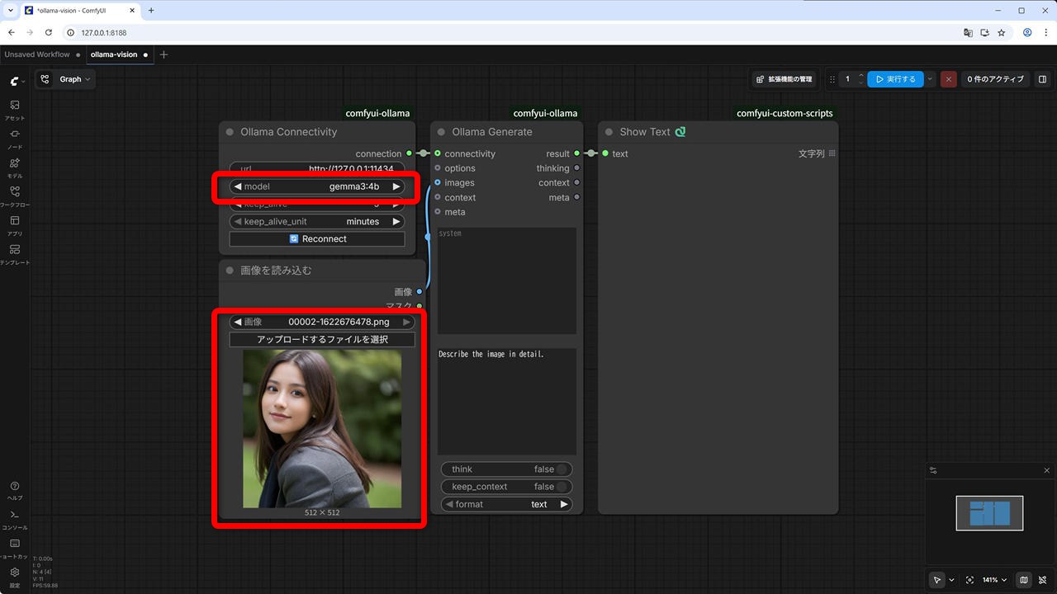Screen dimensions: 1057x594
Task: Toggle the keep_context switch
Action: coord(562,487)
